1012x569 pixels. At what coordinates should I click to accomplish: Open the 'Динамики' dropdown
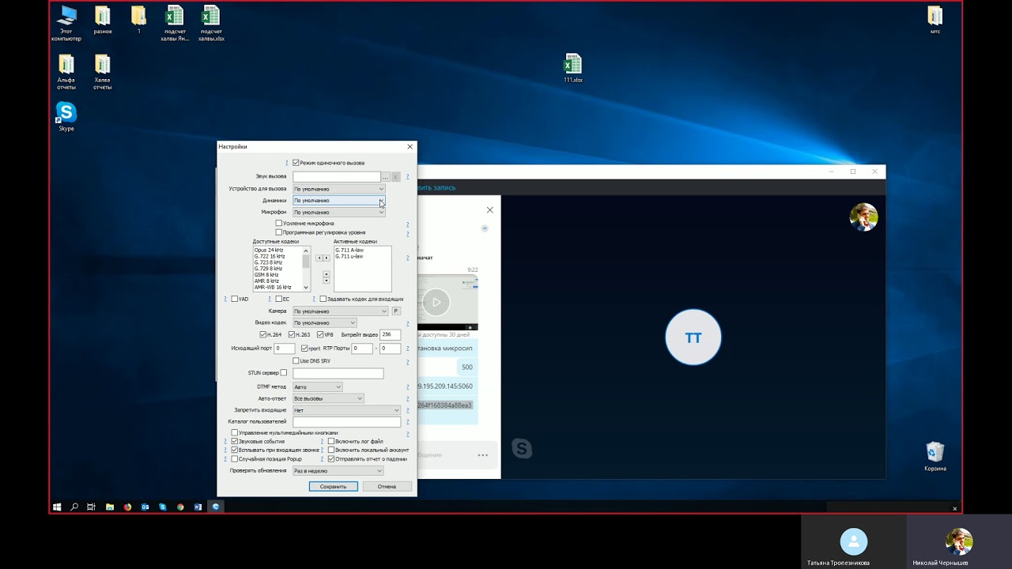pos(338,201)
